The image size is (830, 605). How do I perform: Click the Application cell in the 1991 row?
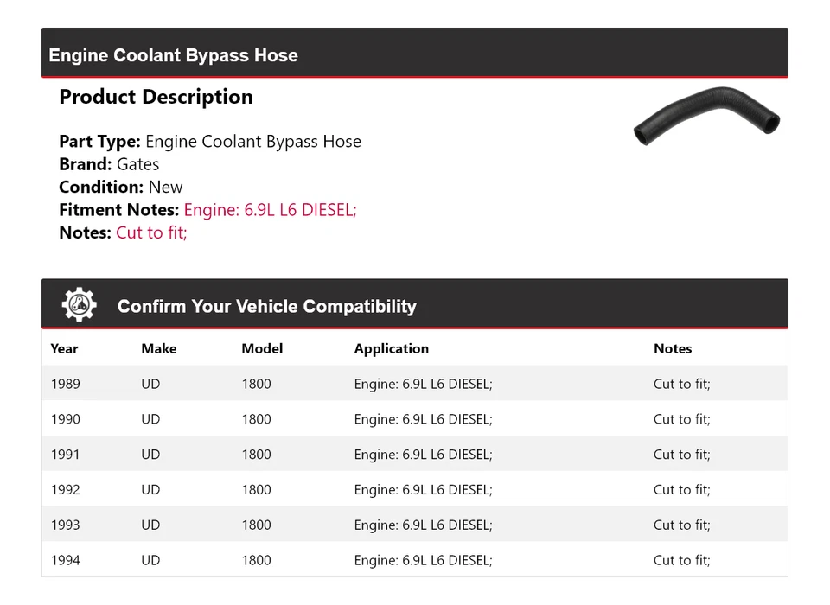pos(423,455)
